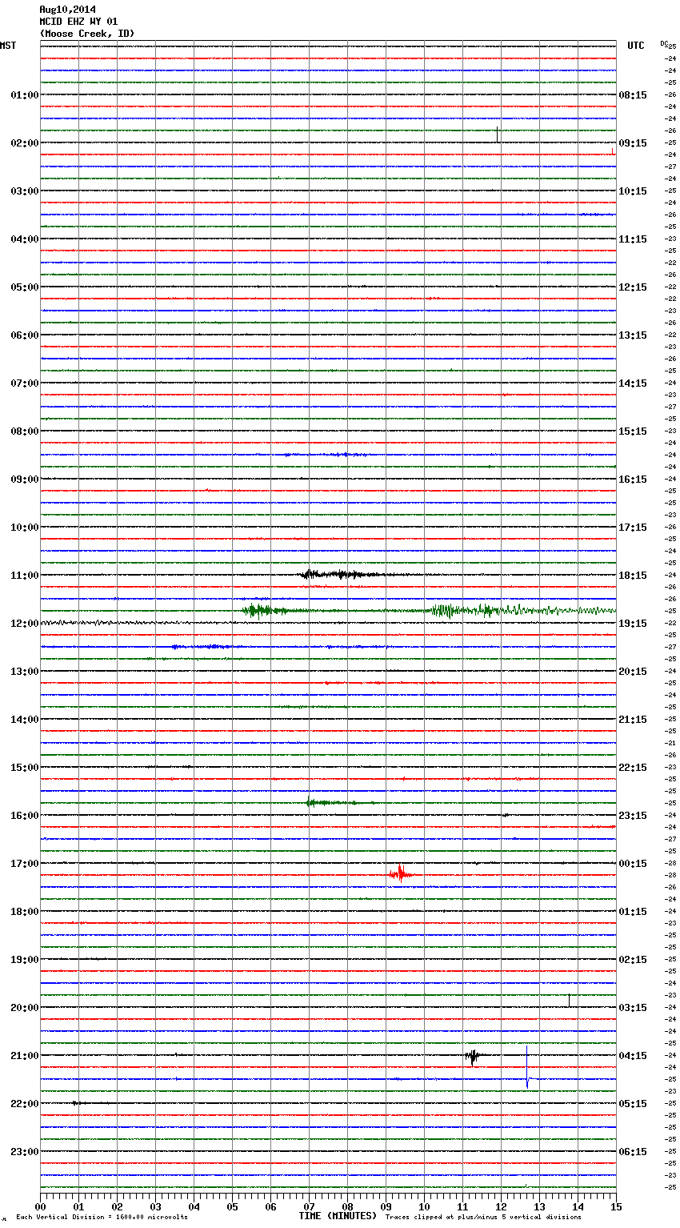
Task: Click the green spike just above the 02:00 trace
Action: click(x=498, y=134)
